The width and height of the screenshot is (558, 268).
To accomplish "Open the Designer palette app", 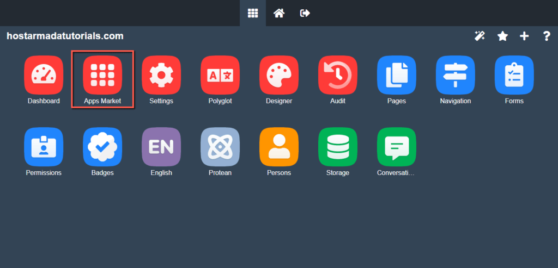I will pyautogui.click(x=279, y=75).
